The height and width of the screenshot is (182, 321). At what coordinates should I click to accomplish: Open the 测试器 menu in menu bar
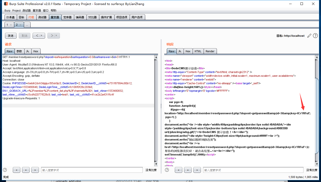click(x=26, y=10)
